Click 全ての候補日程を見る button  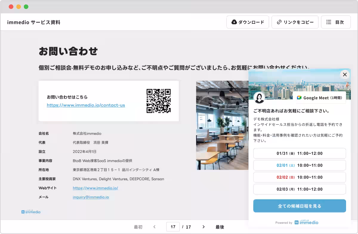300,206
